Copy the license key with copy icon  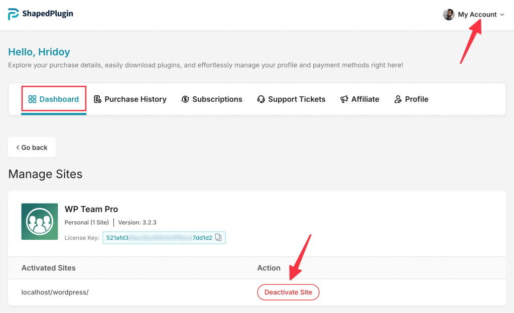(218, 237)
